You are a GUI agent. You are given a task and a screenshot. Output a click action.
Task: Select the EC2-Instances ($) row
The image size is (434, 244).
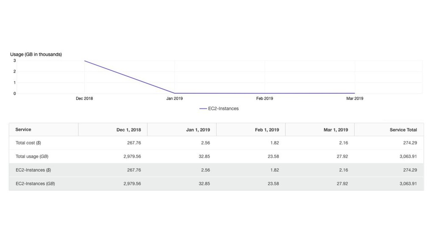[216, 170]
